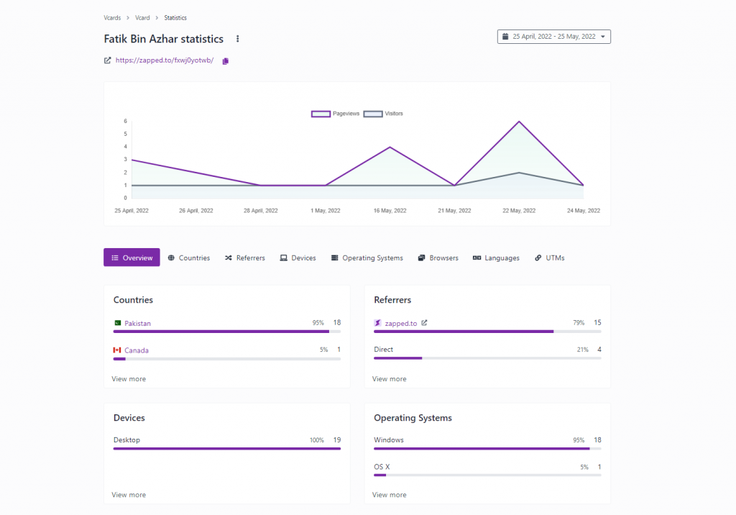Open the Operating Systems tab
736x515 pixels.
pyautogui.click(x=367, y=257)
